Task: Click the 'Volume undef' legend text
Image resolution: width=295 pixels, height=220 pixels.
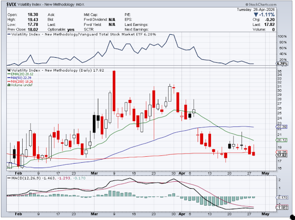Action: (x=22, y=85)
